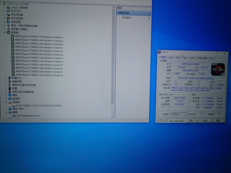Collapse the 處理器 (Processors) tree node
231x173 pixels.
pyautogui.click(x=4, y=33)
